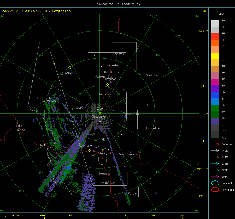The image size is (235, 219).
Task: Click the Stettler label
Action: (152, 75)
